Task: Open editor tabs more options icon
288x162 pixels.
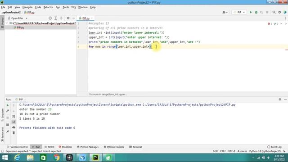Action: tap(286, 18)
